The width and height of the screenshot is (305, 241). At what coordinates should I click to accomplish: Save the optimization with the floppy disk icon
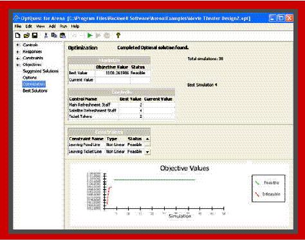click(35, 35)
